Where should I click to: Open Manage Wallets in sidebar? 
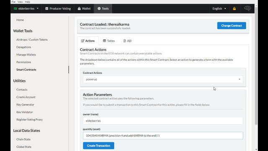point(26,55)
